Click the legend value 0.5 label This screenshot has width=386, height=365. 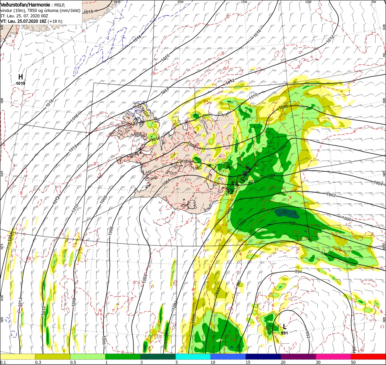(73, 362)
